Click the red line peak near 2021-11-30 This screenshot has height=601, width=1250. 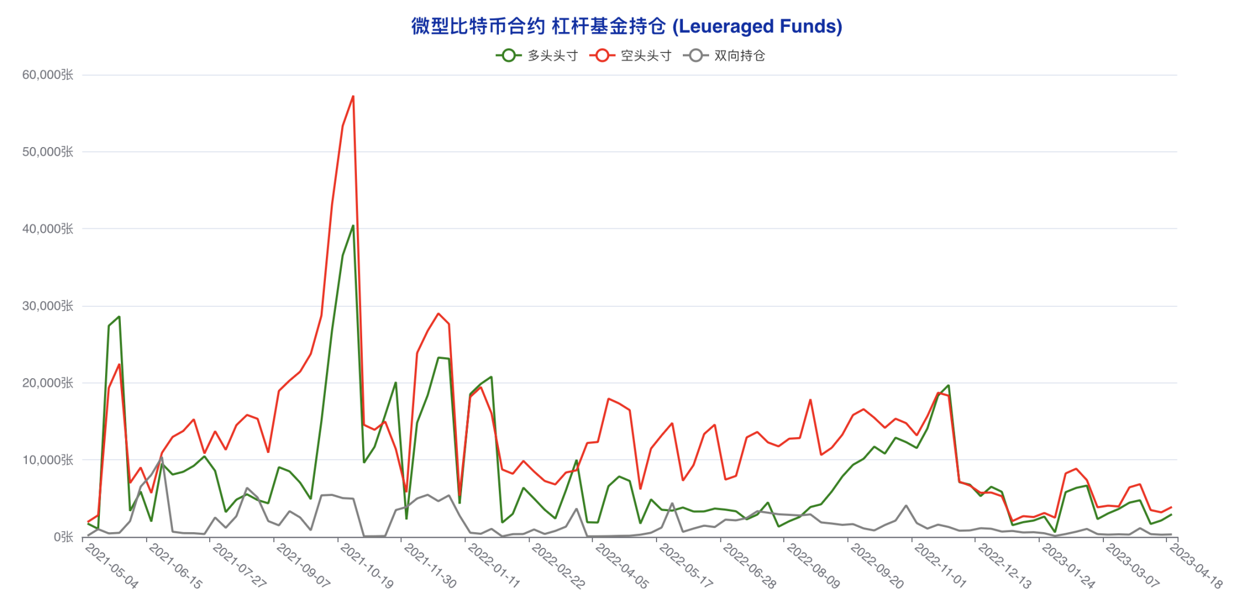tap(438, 313)
